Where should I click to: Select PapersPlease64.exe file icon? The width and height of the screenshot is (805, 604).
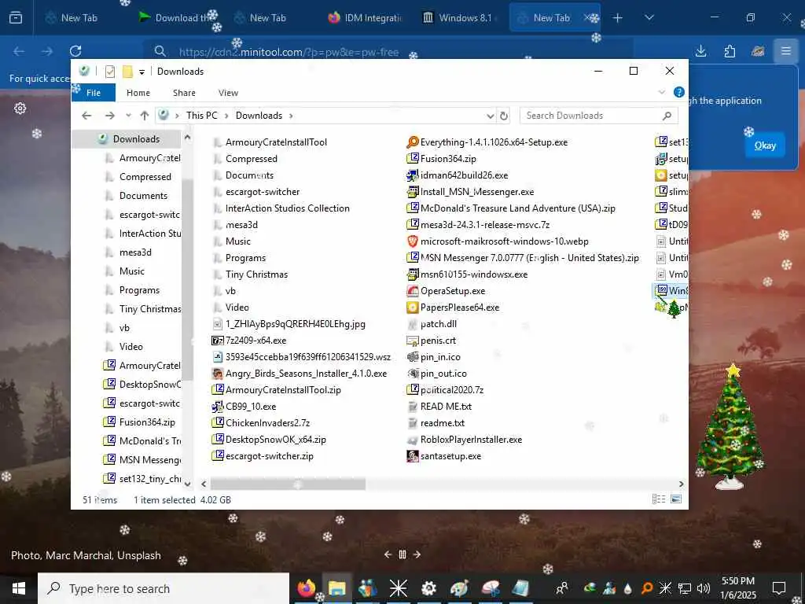(412, 308)
